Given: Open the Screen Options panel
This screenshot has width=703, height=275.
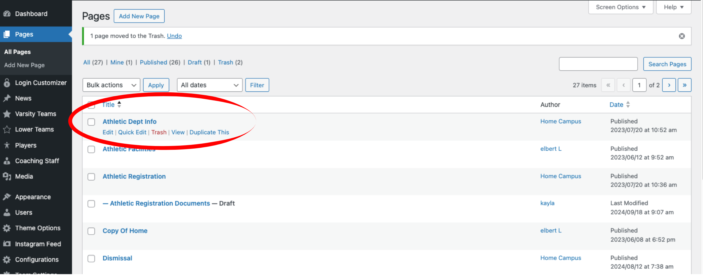Looking at the screenshot, I should pos(620,7).
